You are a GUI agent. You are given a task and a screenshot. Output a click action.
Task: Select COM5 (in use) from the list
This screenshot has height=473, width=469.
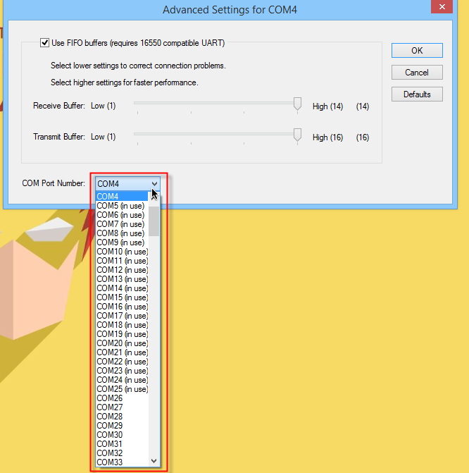click(121, 206)
